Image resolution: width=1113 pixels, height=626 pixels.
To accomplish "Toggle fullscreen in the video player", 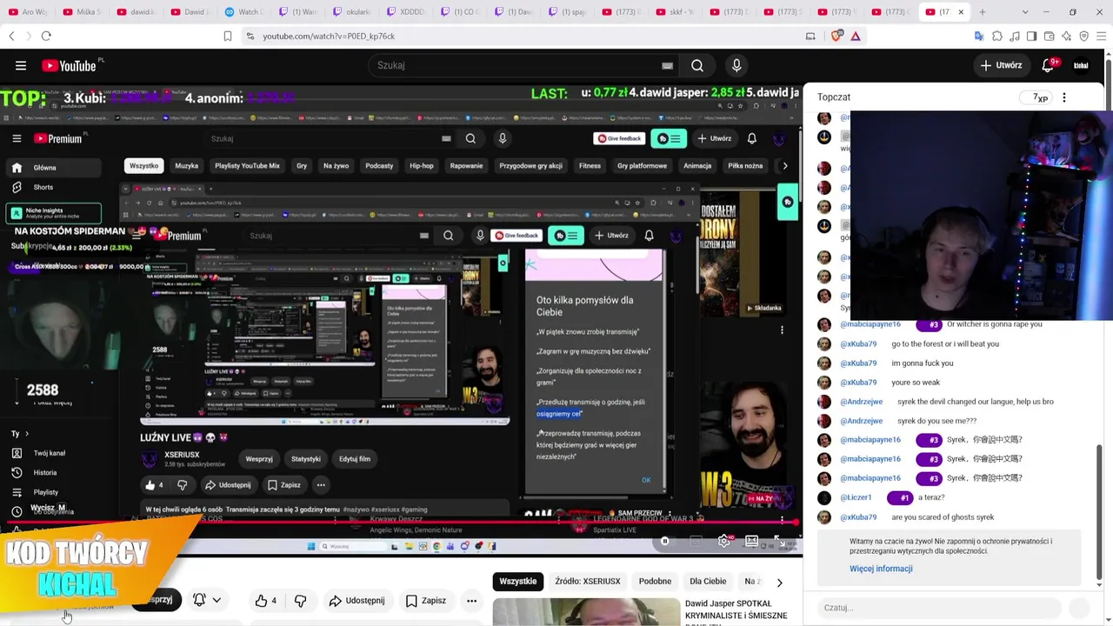I will pyautogui.click(x=780, y=541).
